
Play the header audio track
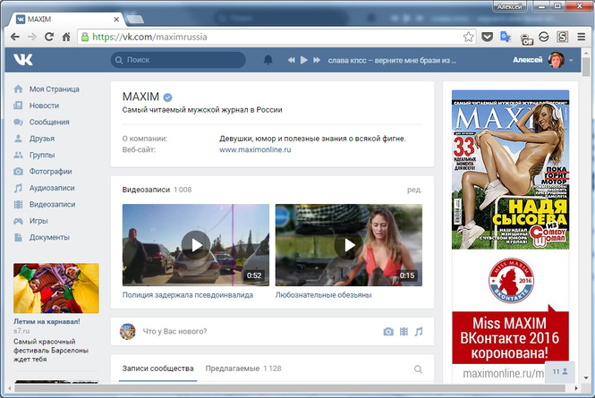point(304,60)
